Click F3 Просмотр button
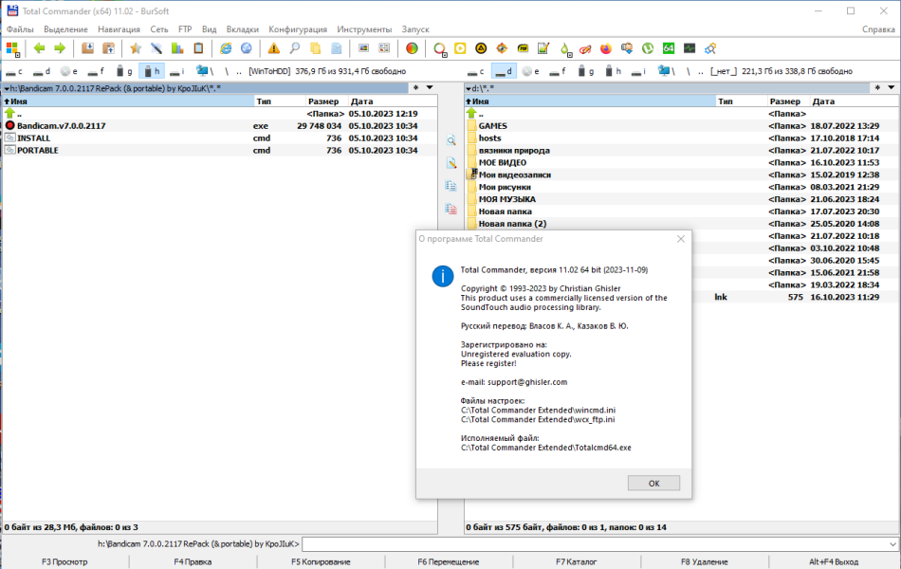 pyautogui.click(x=64, y=562)
